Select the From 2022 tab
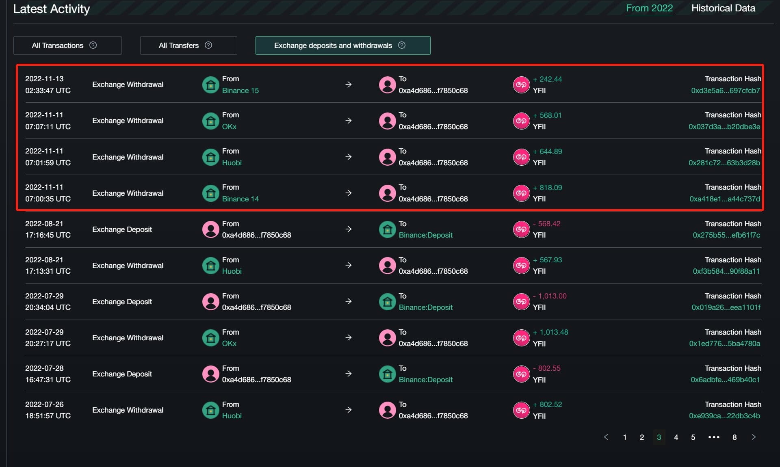The width and height of the screenshot is (780, 467). [649, 8]
